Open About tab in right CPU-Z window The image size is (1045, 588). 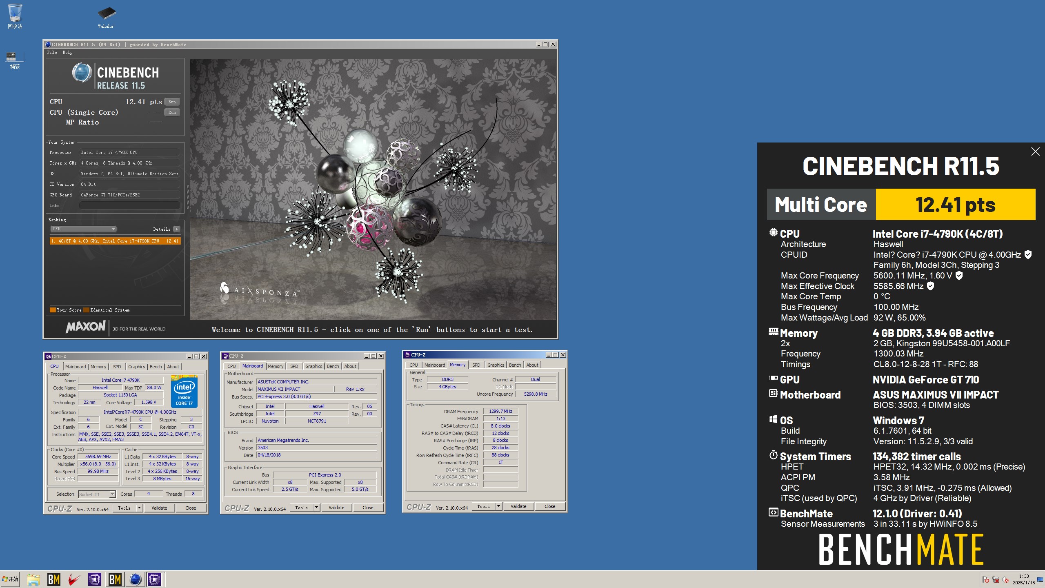(532, 365)
